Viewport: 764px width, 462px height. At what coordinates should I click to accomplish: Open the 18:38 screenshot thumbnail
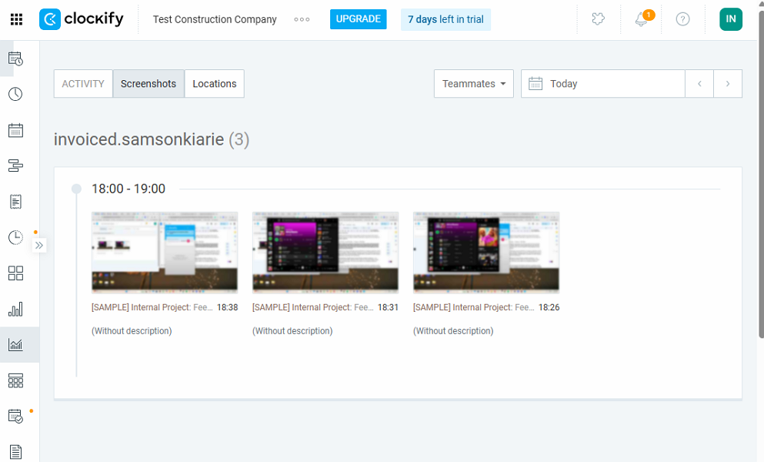(164, 253)
